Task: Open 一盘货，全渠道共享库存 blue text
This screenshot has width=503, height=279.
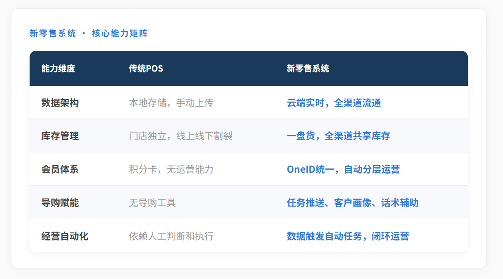Action: [339, 136]
